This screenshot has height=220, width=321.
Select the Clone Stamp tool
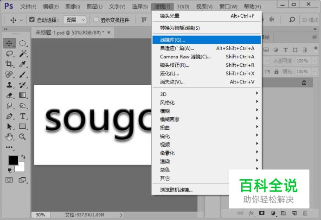(x=9, y=85)
